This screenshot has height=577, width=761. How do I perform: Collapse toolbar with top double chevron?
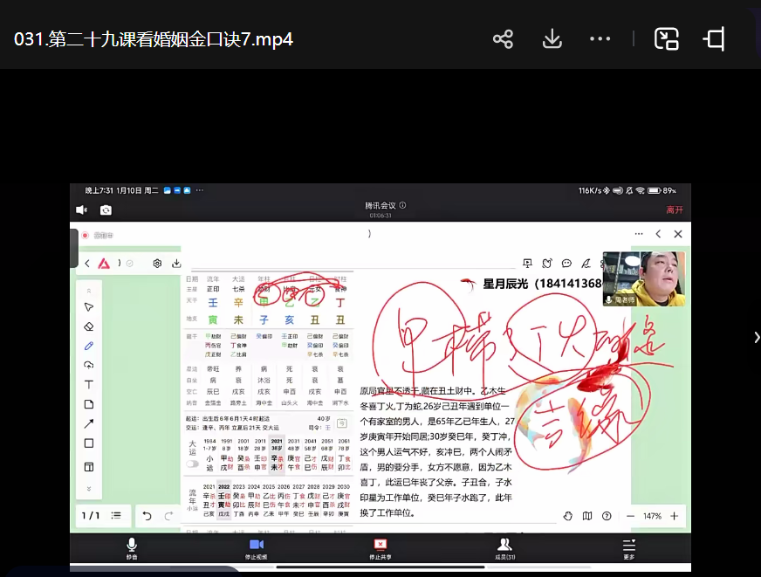pyautogui.click(x=88, y=290)
